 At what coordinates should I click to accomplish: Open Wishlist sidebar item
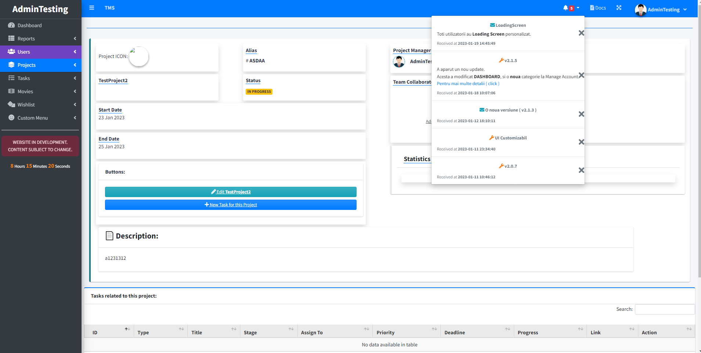coord(26,105)
